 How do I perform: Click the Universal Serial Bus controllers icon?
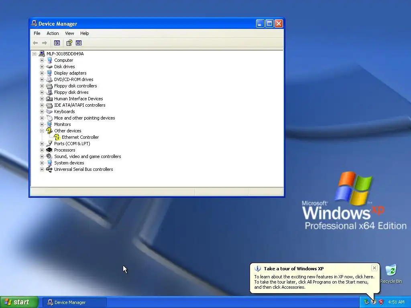point(49,169)
